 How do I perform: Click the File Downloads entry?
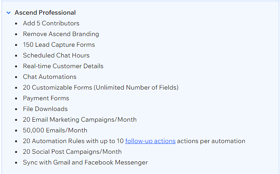(x=45, y=109)
